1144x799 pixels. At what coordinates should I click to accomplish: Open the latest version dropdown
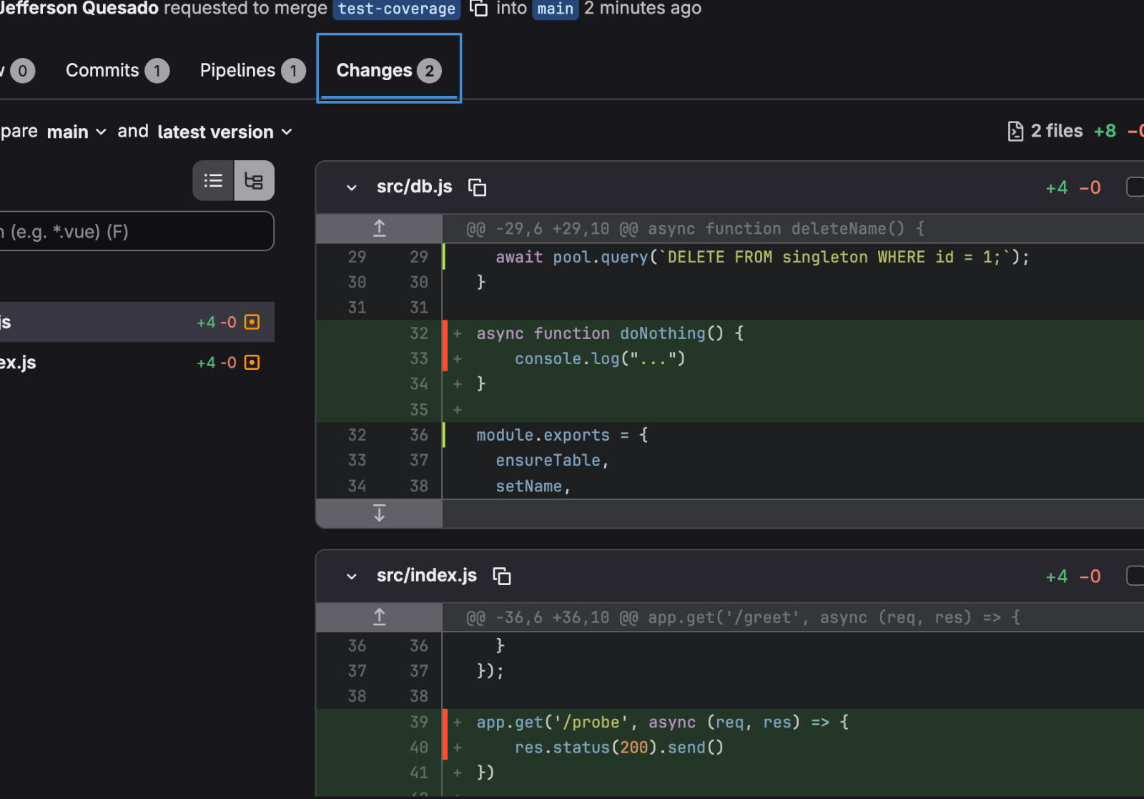225,132
